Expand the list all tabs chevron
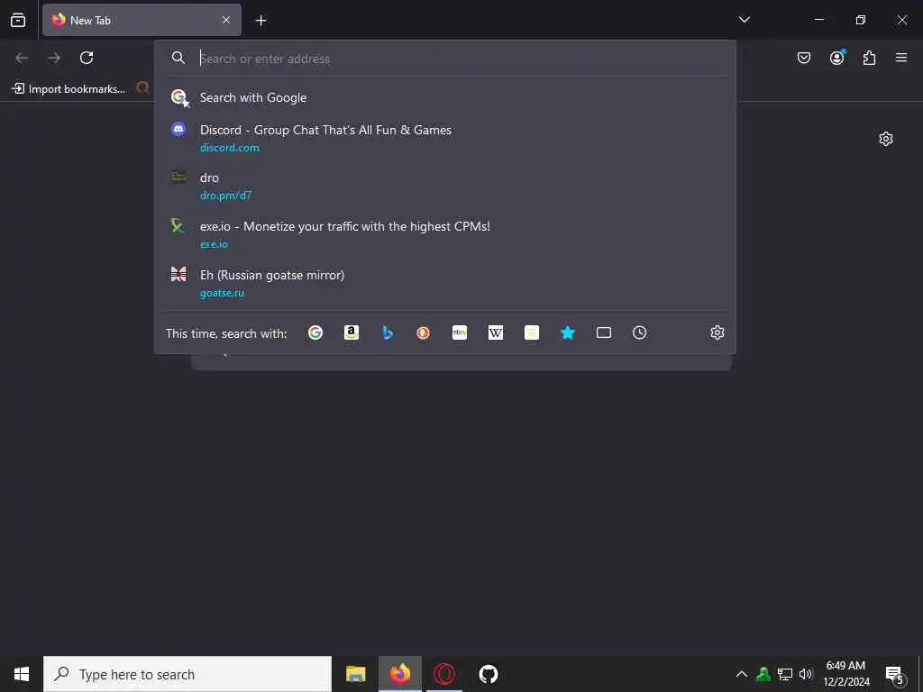Screen dimensions: 923x692 (744, 20)
